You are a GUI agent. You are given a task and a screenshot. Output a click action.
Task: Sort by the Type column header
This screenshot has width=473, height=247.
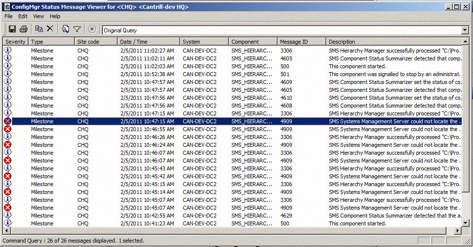pyautogui.click(x=51, y=42)
